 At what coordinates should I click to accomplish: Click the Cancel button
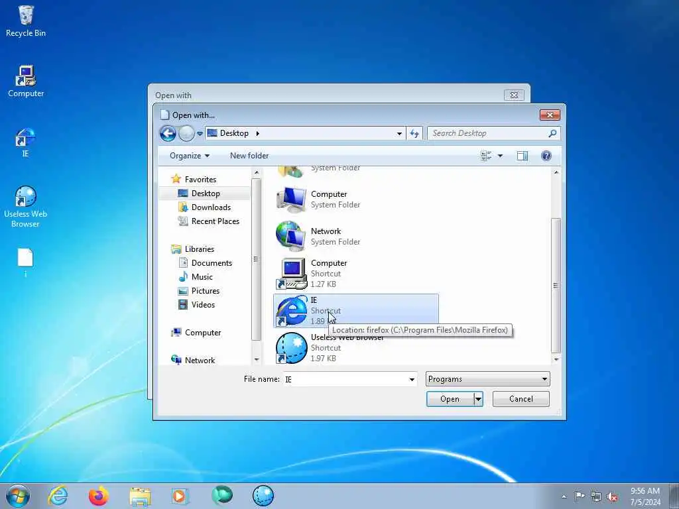coord(521,399)
